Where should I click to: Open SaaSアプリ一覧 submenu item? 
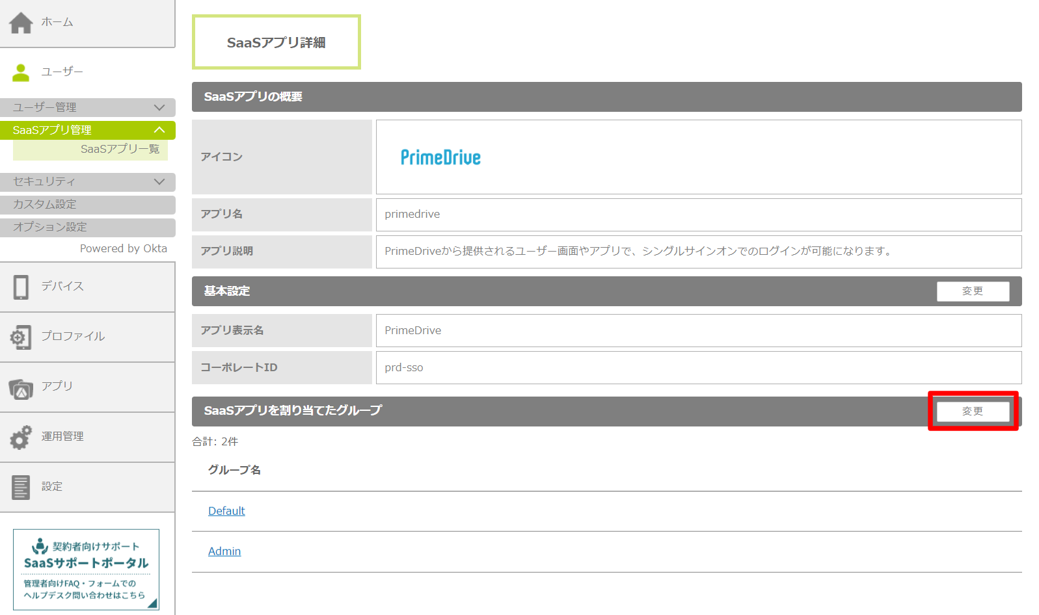coord(120,150)
